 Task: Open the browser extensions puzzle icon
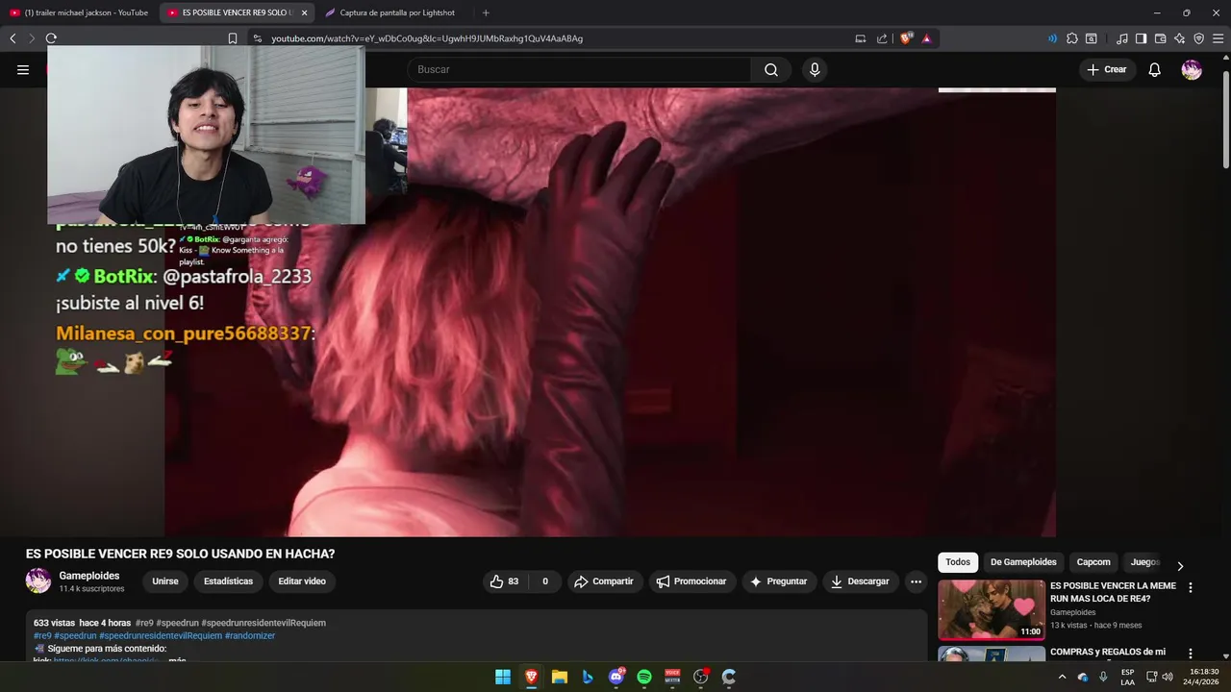pos(1072,38)
